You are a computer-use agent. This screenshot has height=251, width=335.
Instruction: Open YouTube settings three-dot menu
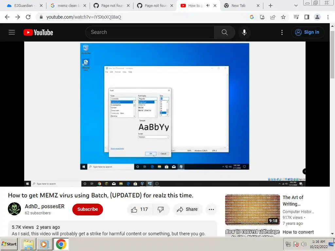[x=282, y=32]
